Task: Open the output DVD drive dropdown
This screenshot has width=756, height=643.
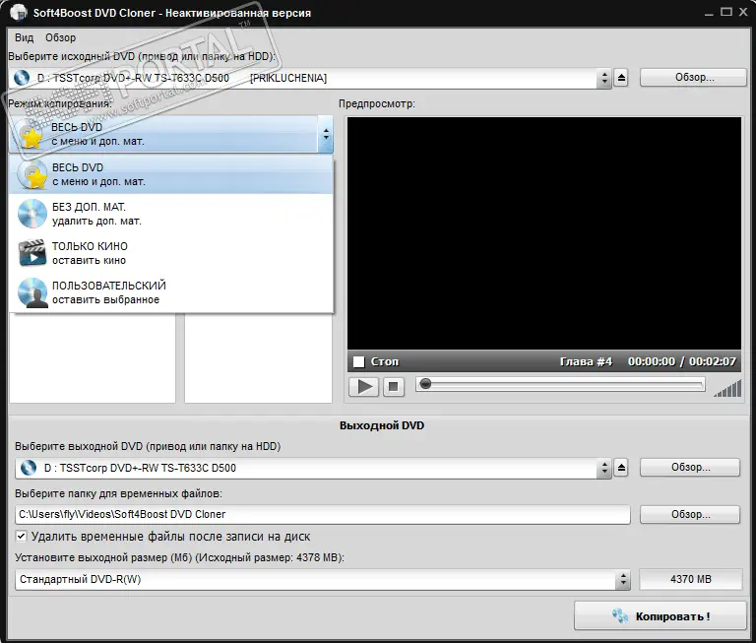Action: (x=602, y=469)
